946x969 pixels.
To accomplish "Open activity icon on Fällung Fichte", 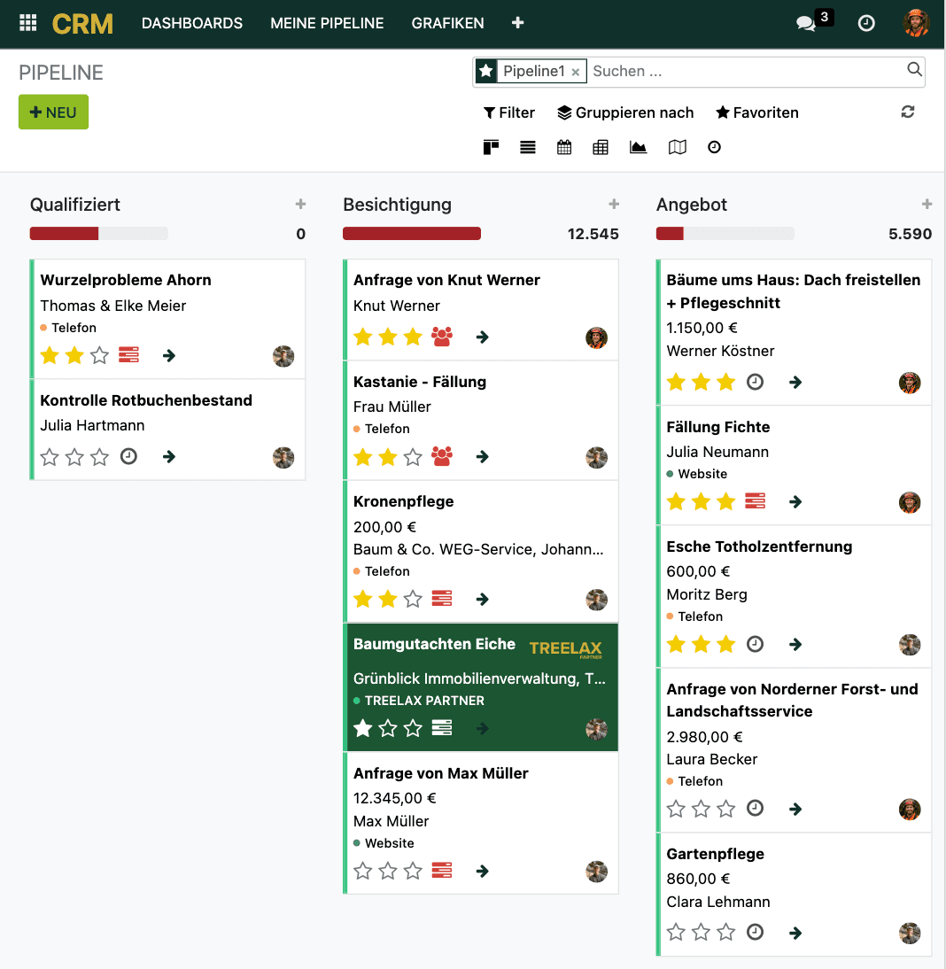I will tap(755, 500).
